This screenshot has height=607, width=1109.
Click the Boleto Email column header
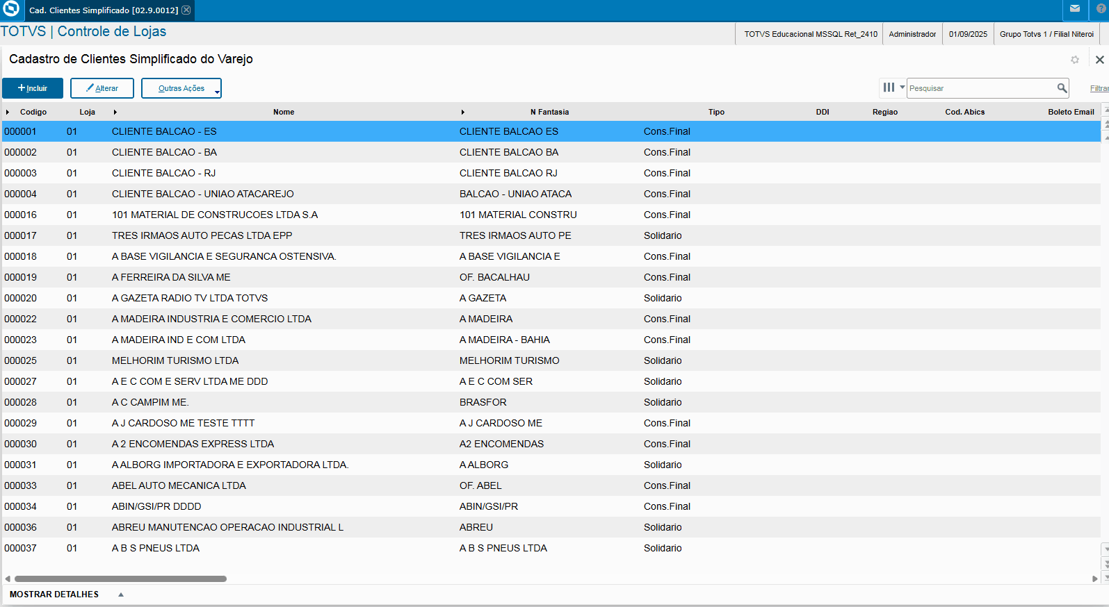click(x=1071, y=112)
